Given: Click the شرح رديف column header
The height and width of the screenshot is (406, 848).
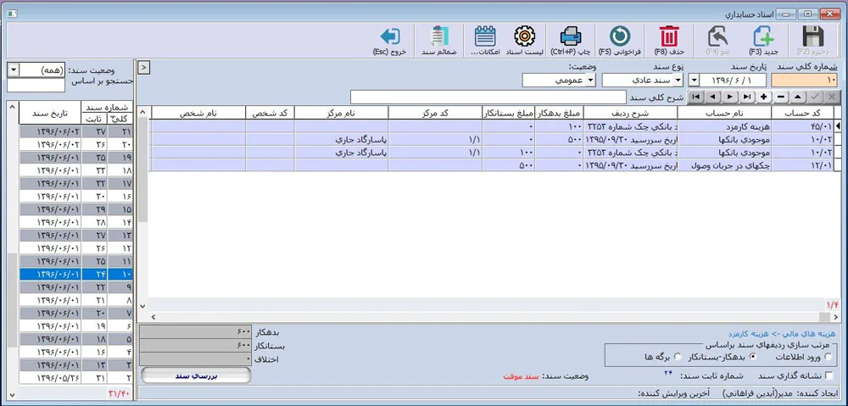Looking at the screenshot, I should pyautogui.click(x=631, y=112).
